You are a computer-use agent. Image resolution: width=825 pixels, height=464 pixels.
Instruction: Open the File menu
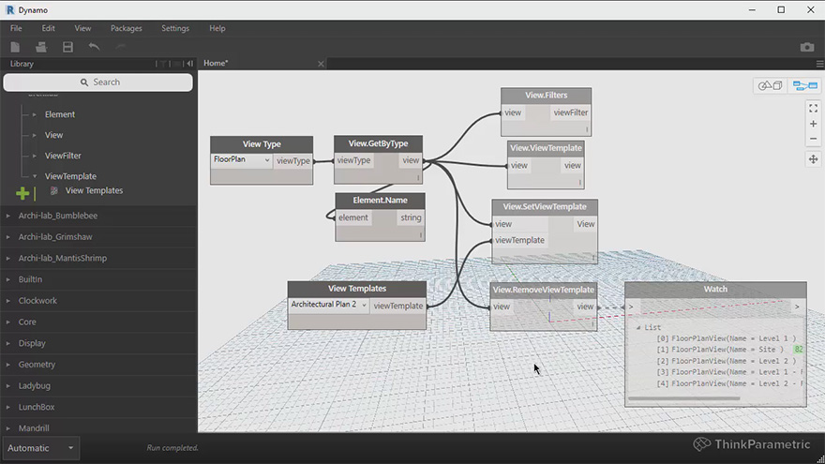(x=16, y=28)
